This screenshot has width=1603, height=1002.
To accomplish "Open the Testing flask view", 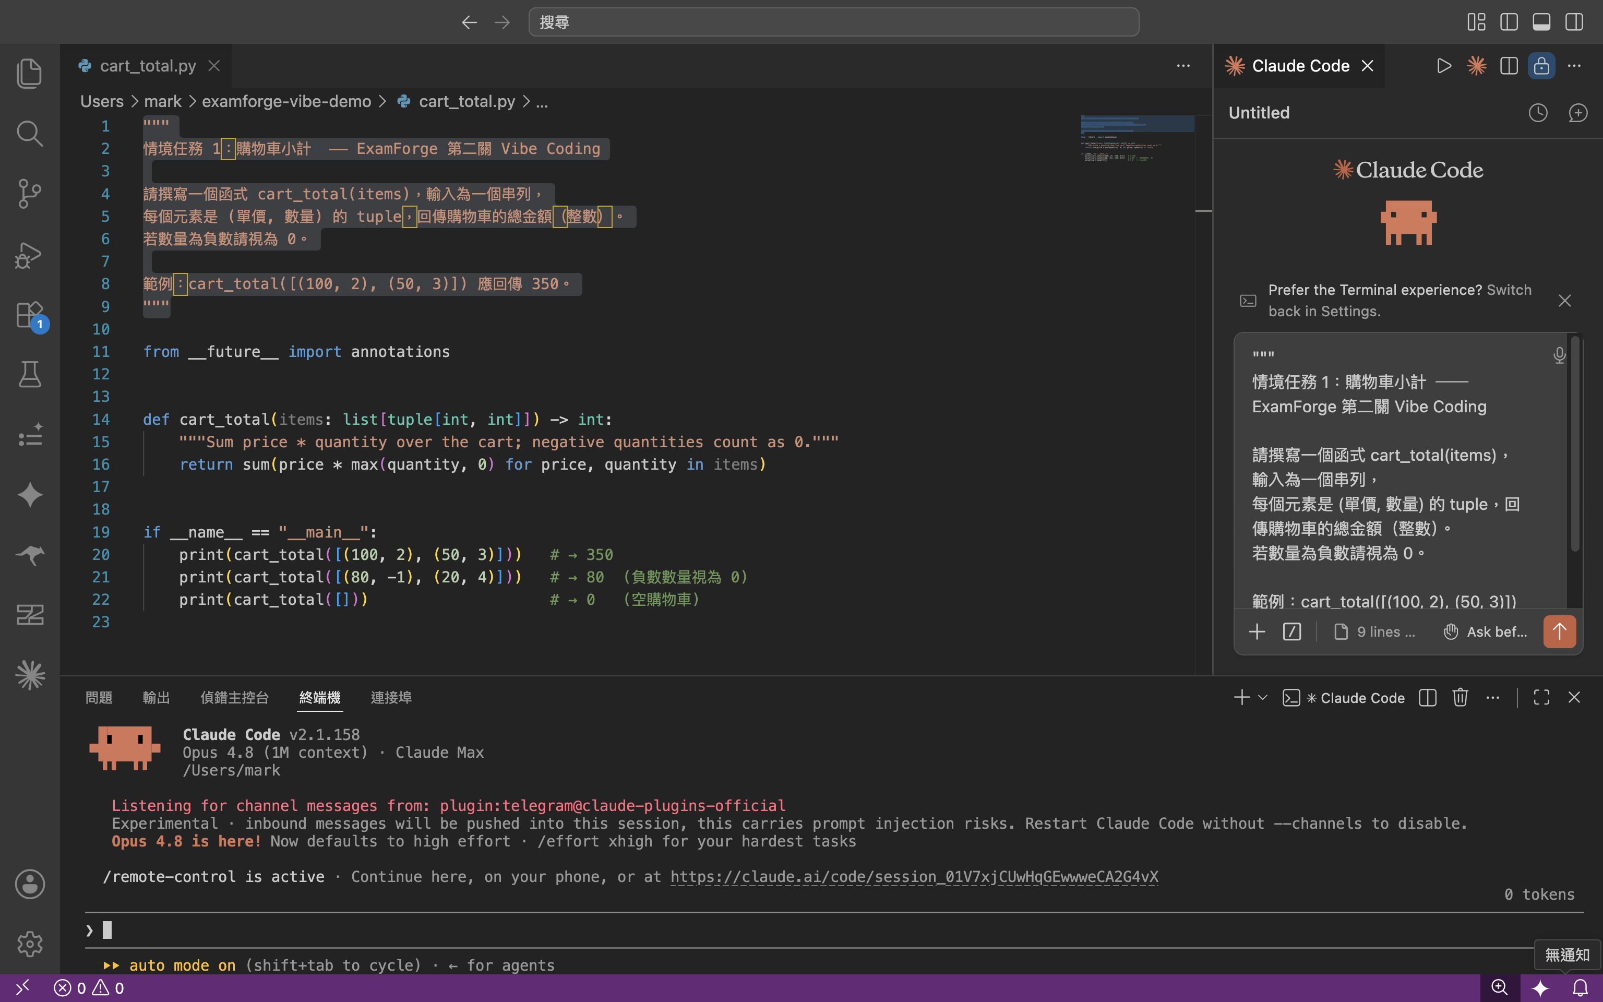I will coord(30,374).
